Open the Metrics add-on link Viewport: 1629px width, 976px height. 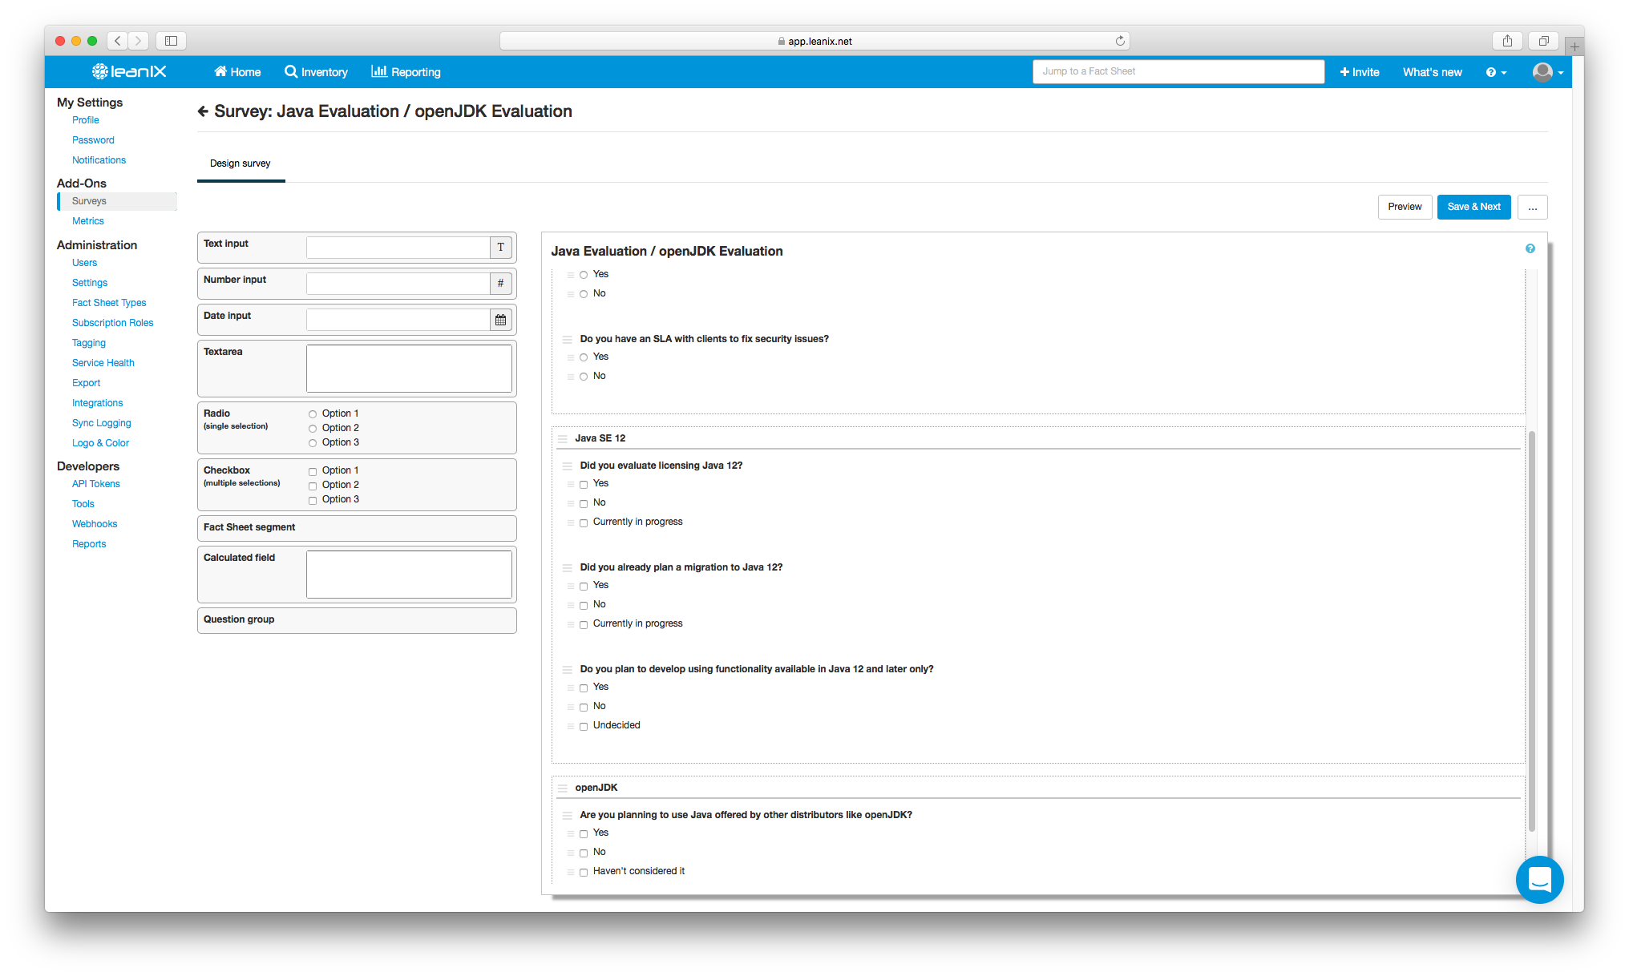point(88,221)
